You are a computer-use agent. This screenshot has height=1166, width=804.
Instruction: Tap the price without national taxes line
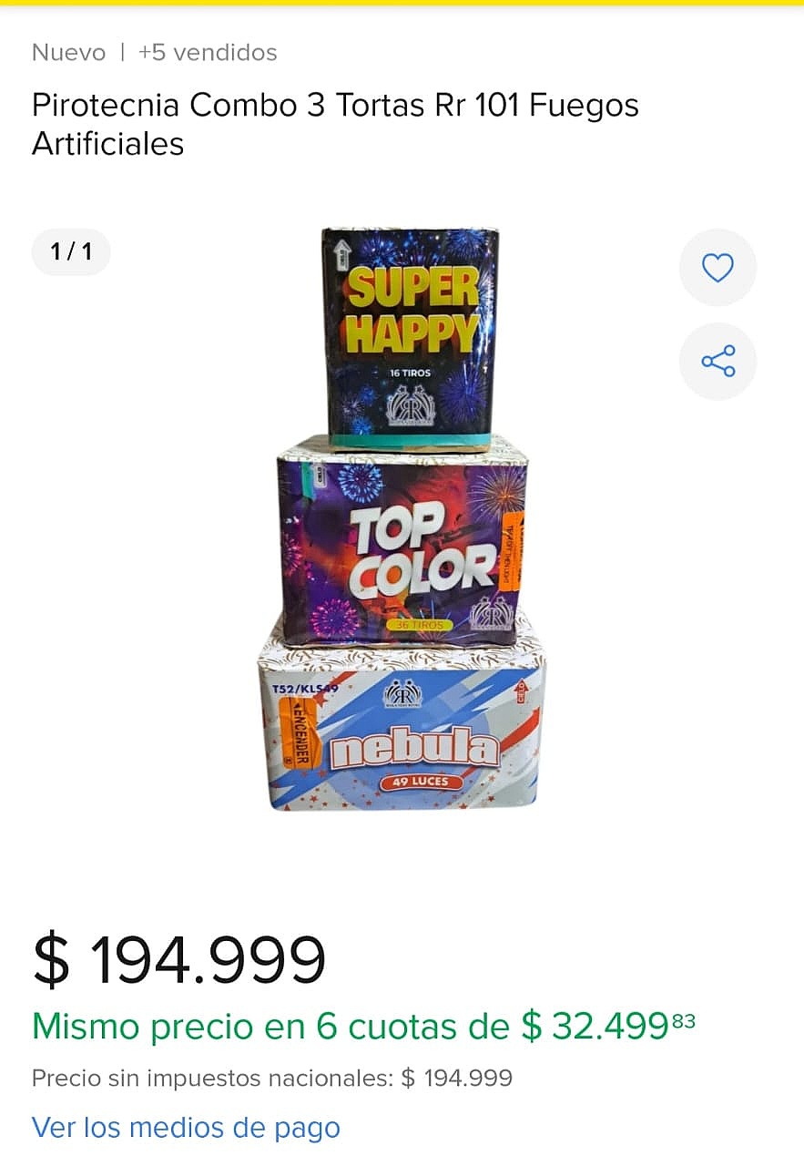(x=272, y=1079)
